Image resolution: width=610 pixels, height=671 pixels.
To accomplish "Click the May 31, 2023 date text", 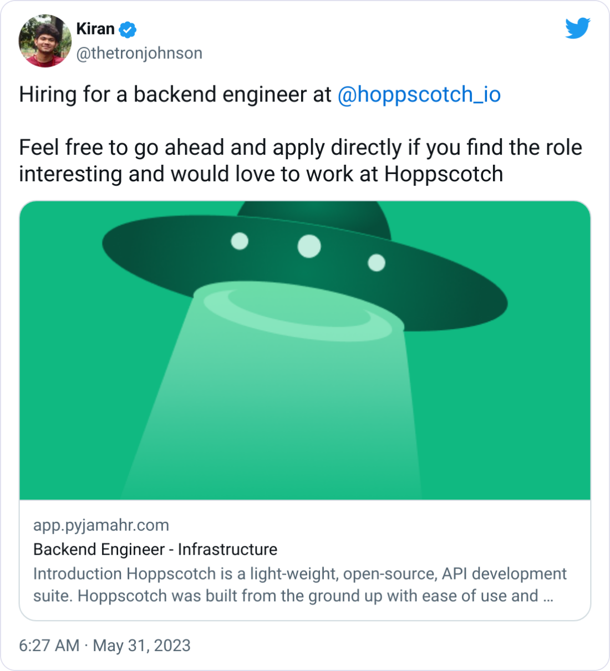I will [x=141, y=645].
